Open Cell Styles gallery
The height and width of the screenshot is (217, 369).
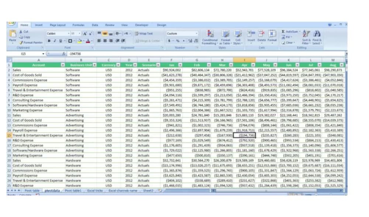[238, 37]
